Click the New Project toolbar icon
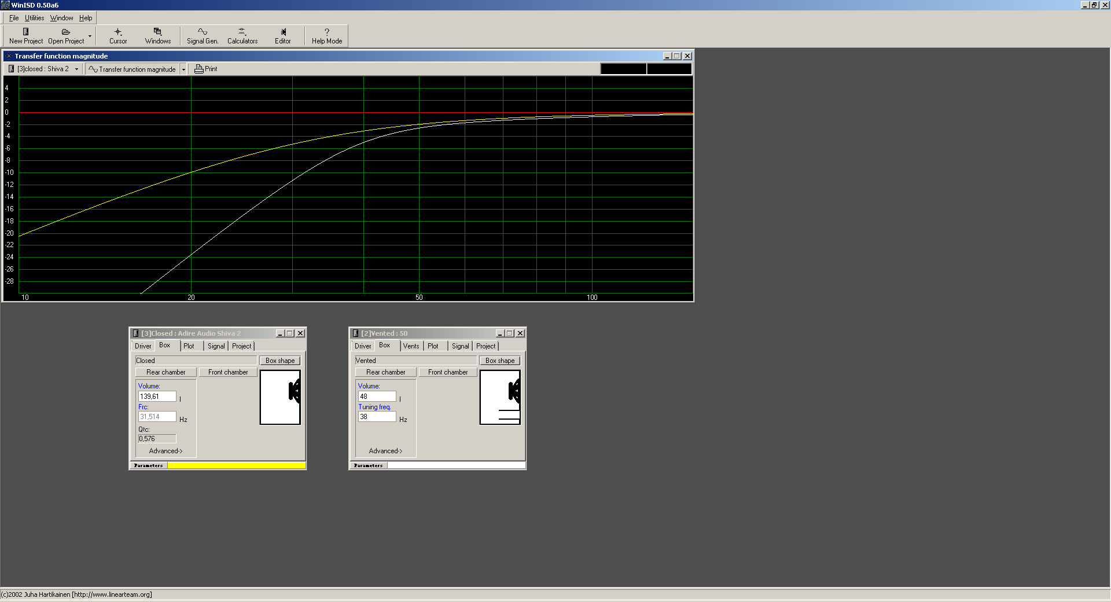This screenshot has width=1111, height=602. [x=25, y=32]
